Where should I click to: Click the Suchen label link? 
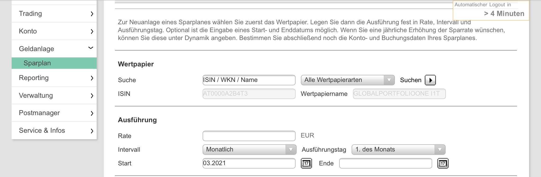411,80
